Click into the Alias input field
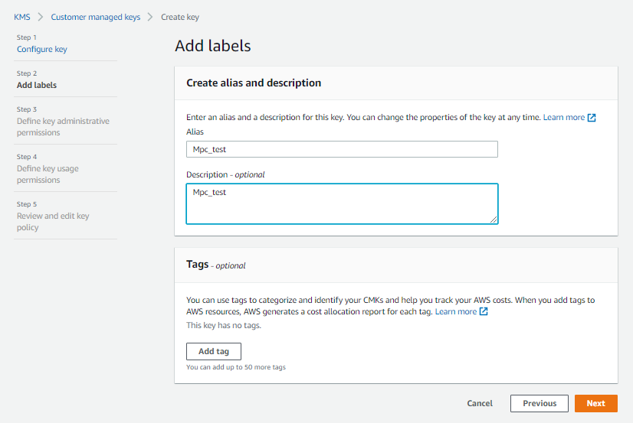Screen dimensions: 633x423 (342, 149)
